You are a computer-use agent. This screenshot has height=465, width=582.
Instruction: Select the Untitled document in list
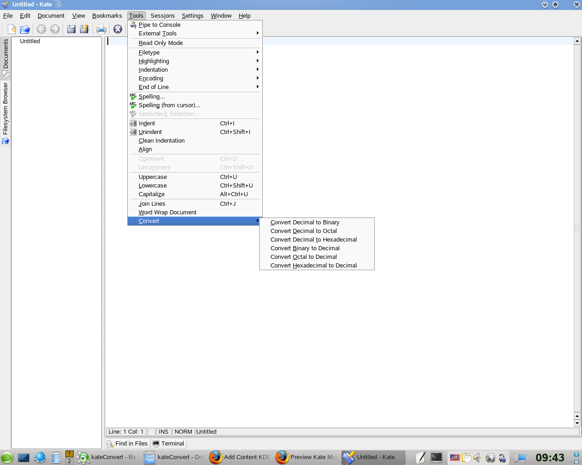[30, 41]
